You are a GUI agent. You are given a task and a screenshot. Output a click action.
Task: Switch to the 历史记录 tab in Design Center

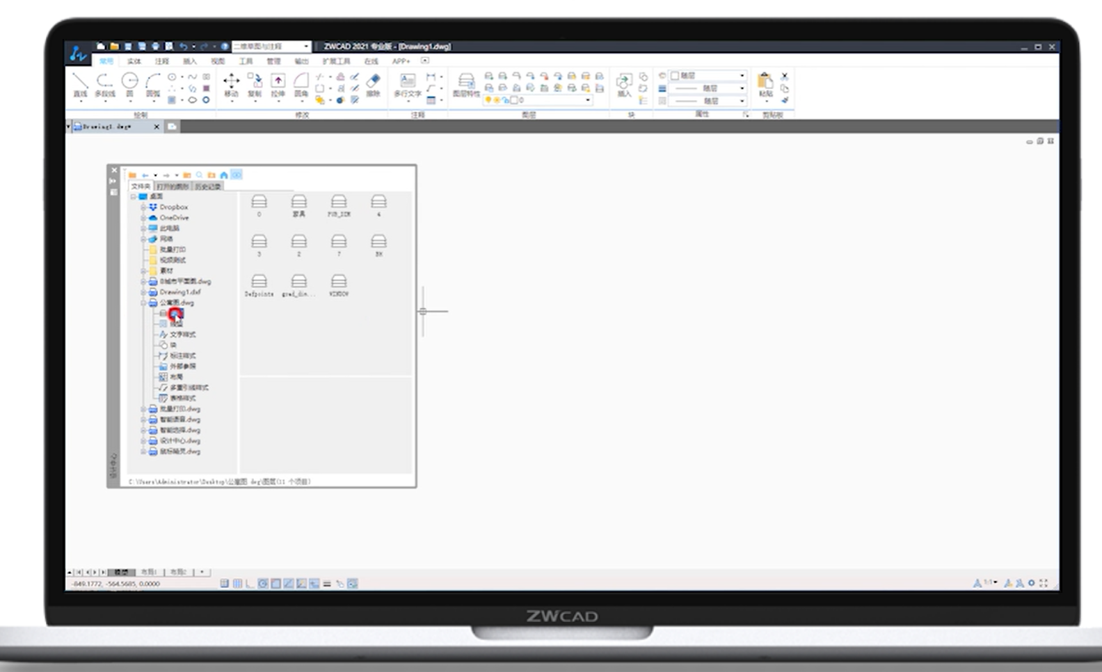point(207,186)
